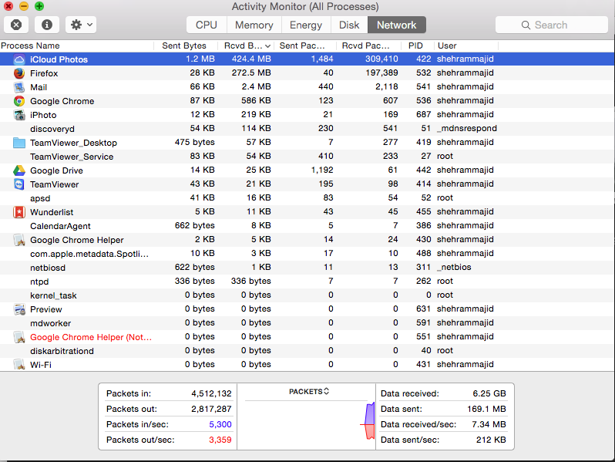Click the Google Chrome Helper icon at PID 430
This screenshot has width=615, height=462.
[x=19, y=240]
